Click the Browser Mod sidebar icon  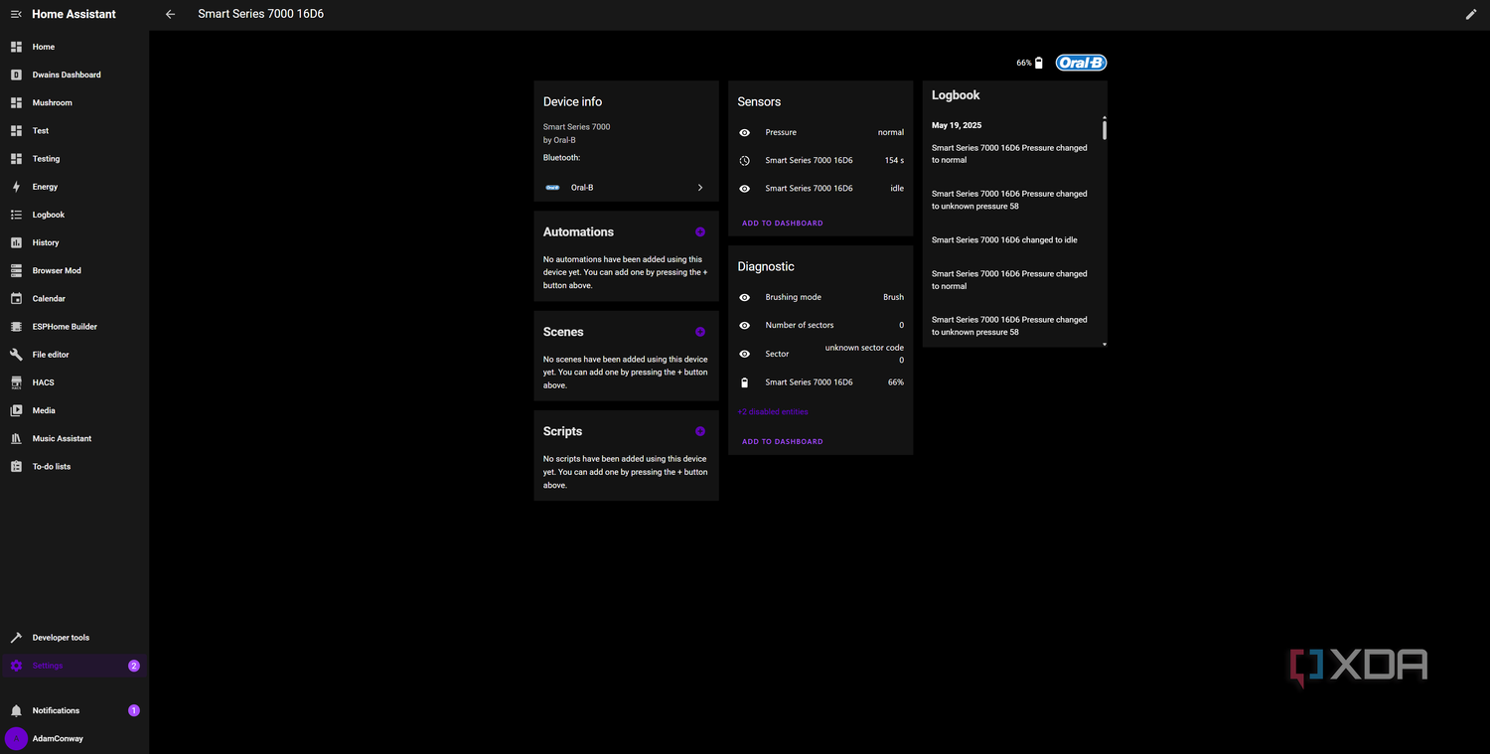tap(16, 270)
